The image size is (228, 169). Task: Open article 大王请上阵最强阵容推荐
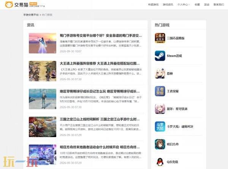coord(100,63)
